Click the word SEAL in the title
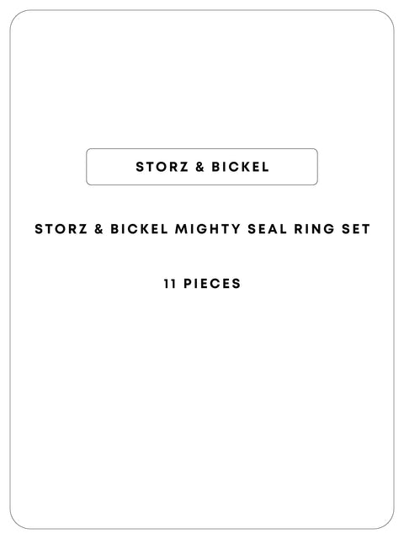The width and height of the screenshot is (404, 539). [x=268, y=229]
